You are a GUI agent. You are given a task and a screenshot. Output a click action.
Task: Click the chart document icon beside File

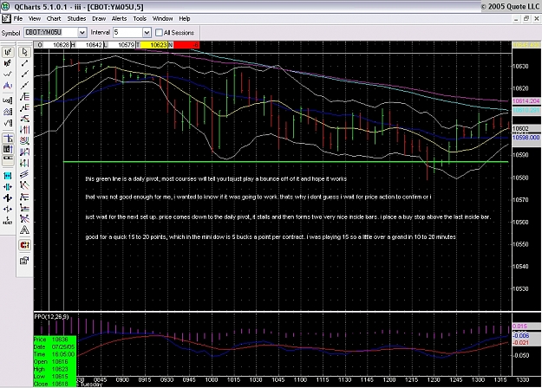click(6, 19)
